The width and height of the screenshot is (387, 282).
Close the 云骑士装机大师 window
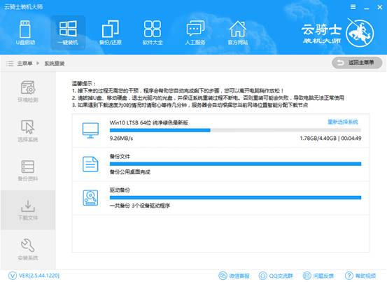(379, 7)
